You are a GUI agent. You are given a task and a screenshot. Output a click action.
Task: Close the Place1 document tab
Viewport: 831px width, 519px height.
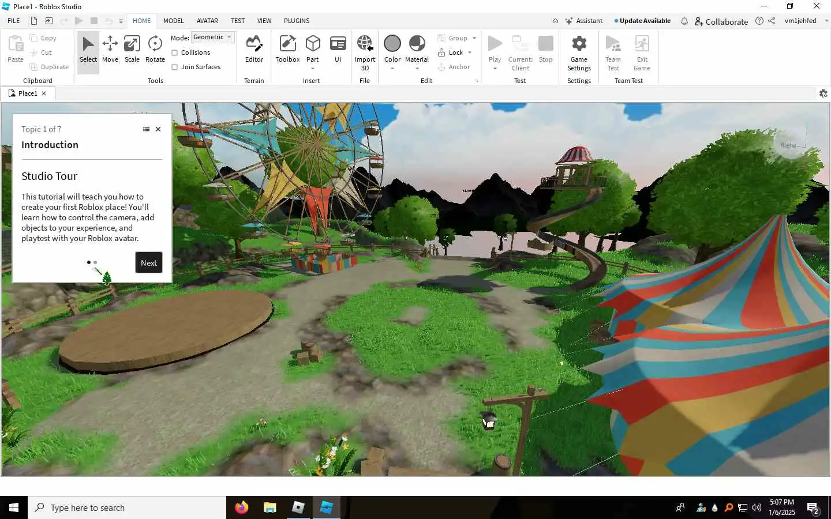coord(44,93)
